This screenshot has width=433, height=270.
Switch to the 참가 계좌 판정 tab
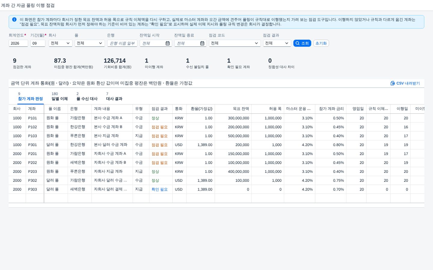(30, 96)
